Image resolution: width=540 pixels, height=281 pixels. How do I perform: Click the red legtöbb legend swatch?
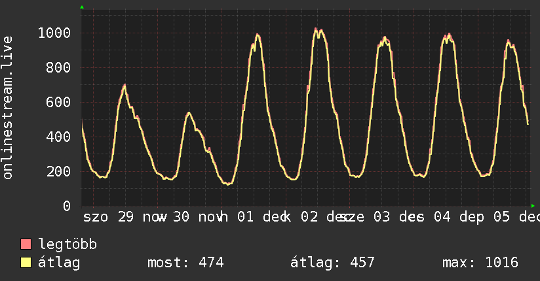26,245
